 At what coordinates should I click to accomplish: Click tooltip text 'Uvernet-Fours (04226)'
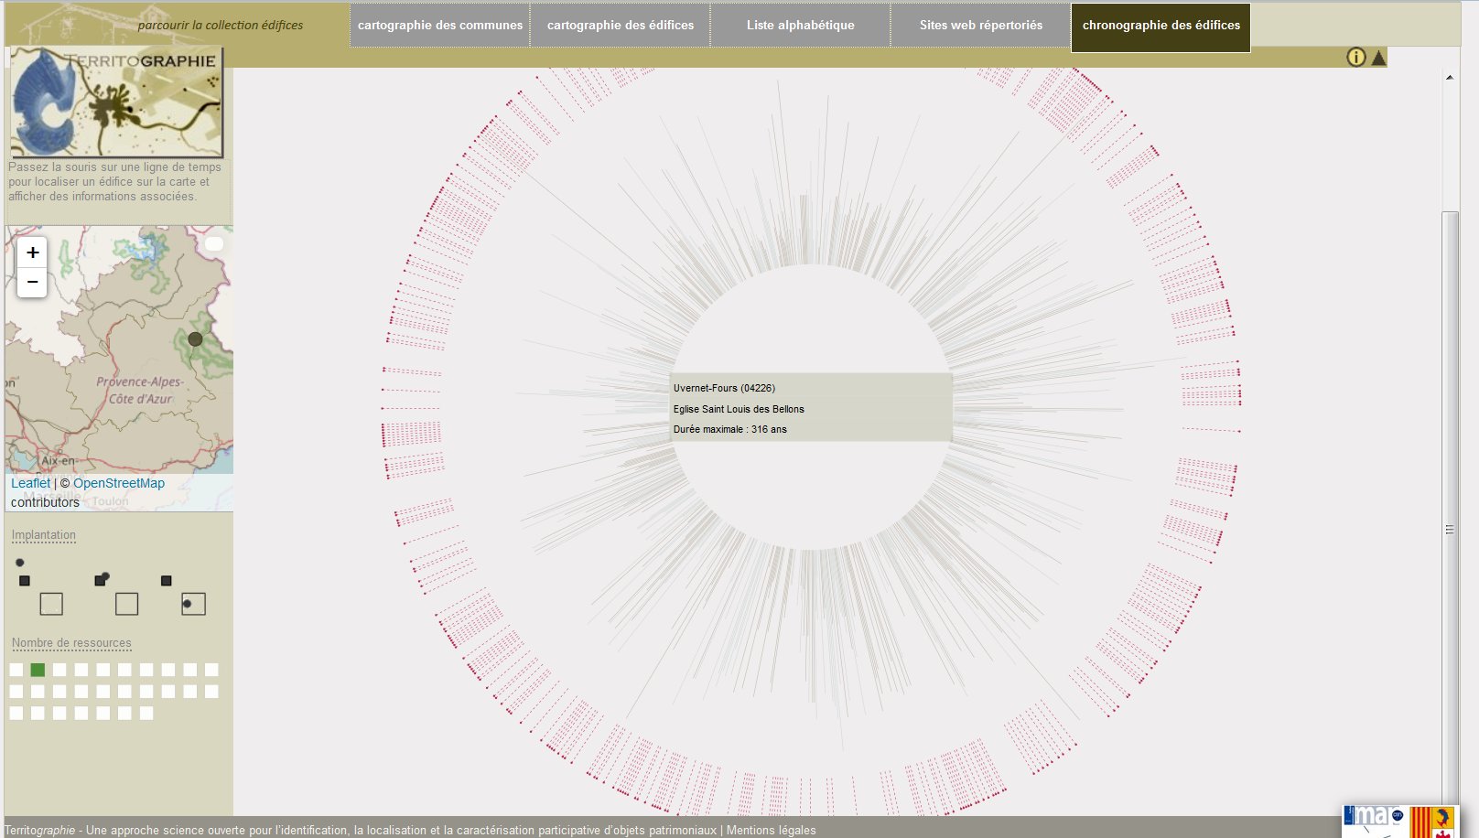[724, 388]
